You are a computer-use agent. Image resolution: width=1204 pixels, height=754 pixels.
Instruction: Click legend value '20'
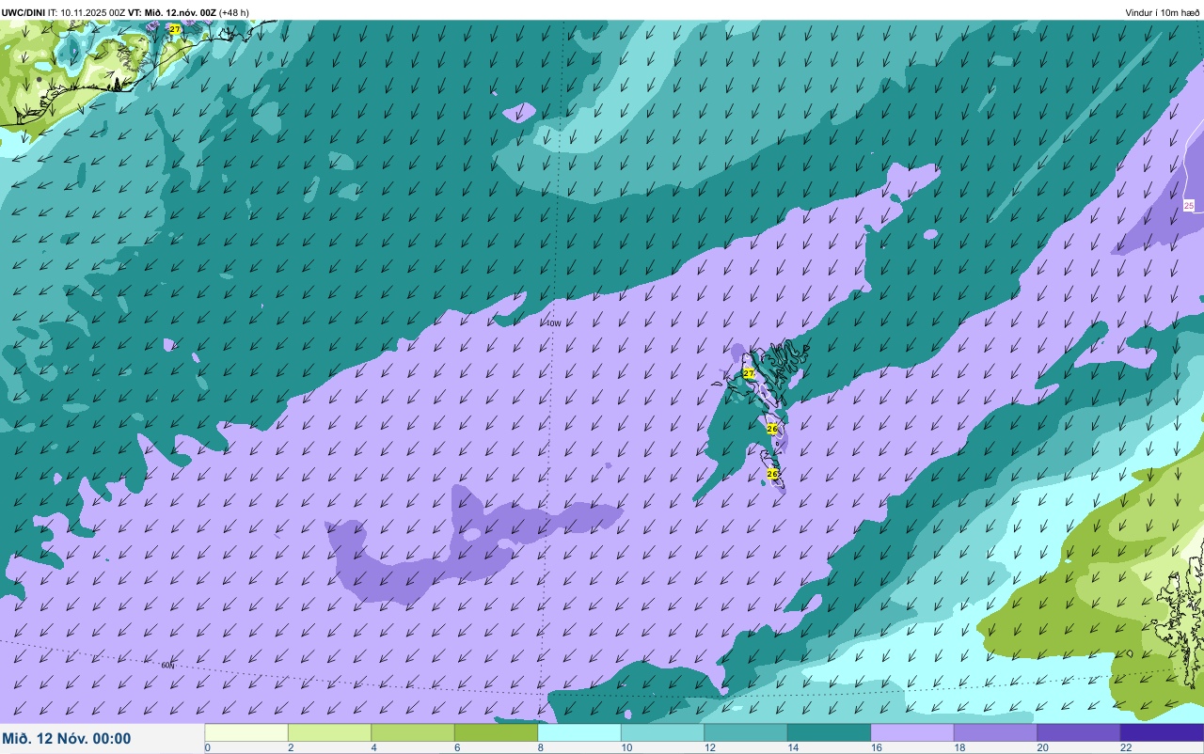click(1042, 747)
